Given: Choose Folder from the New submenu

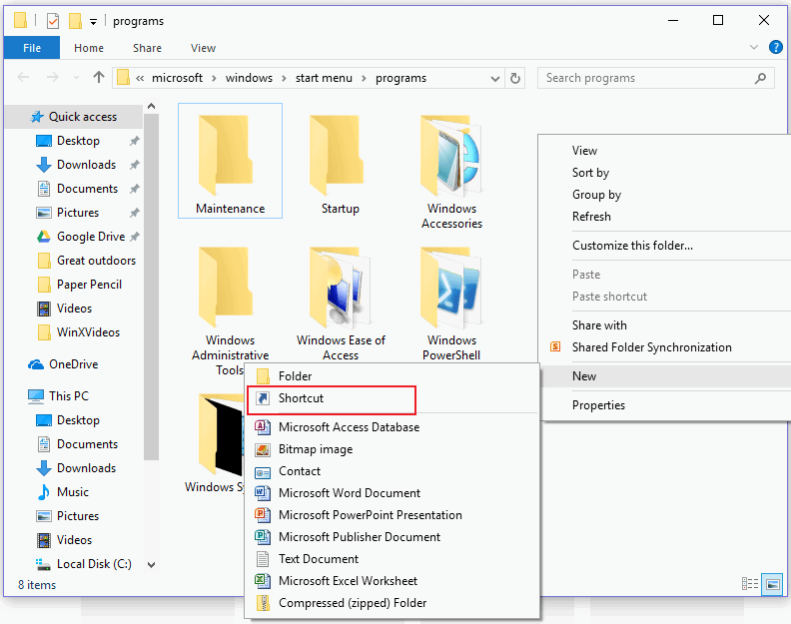Looking at the screenshot, I should 393,376.
